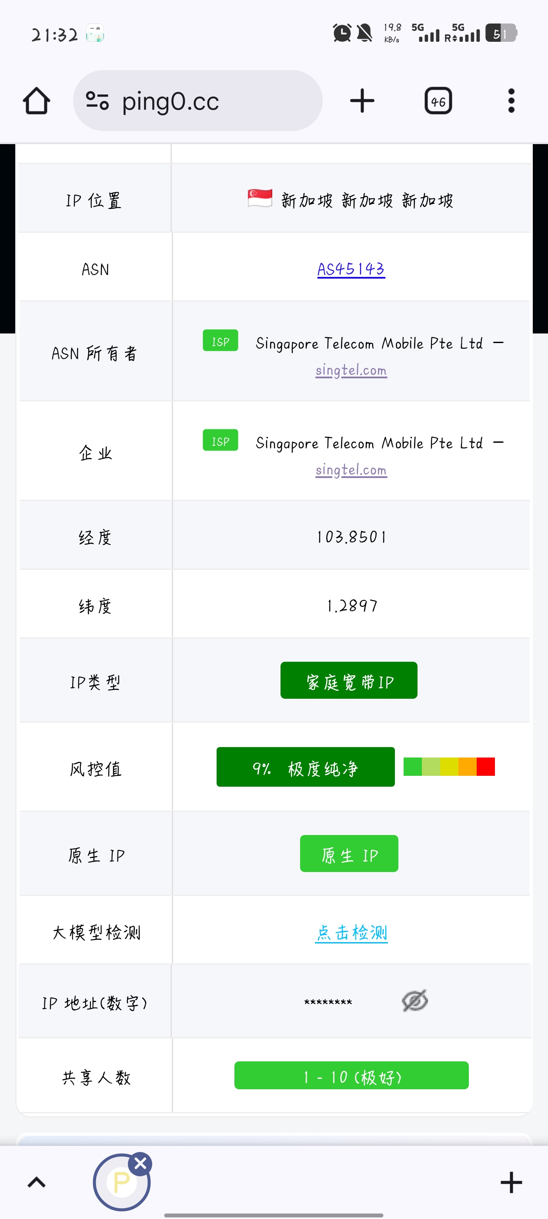Close the floating P bubble

point(140,1163)
